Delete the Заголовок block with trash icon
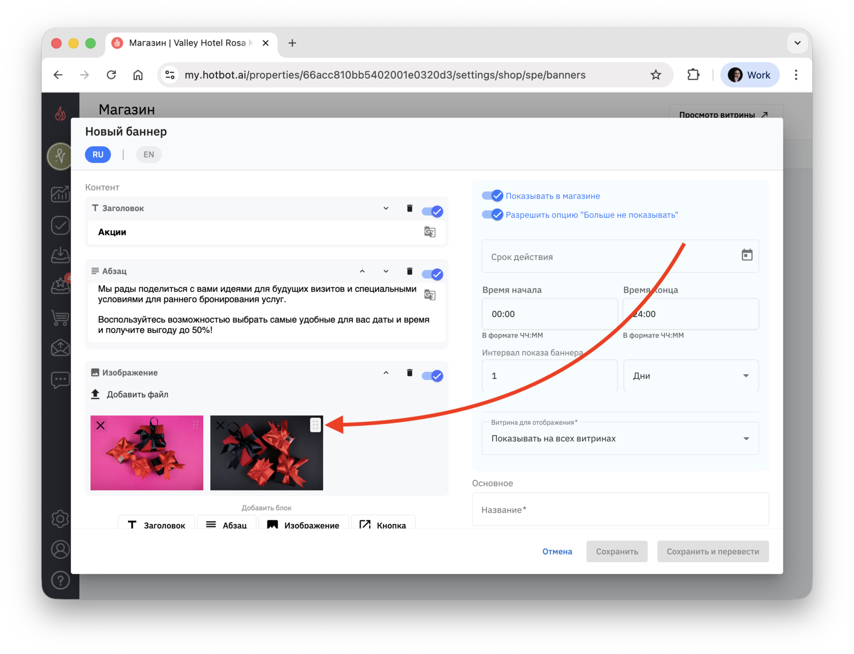Screen dimensions: 854x654 (x=410, y=208)
